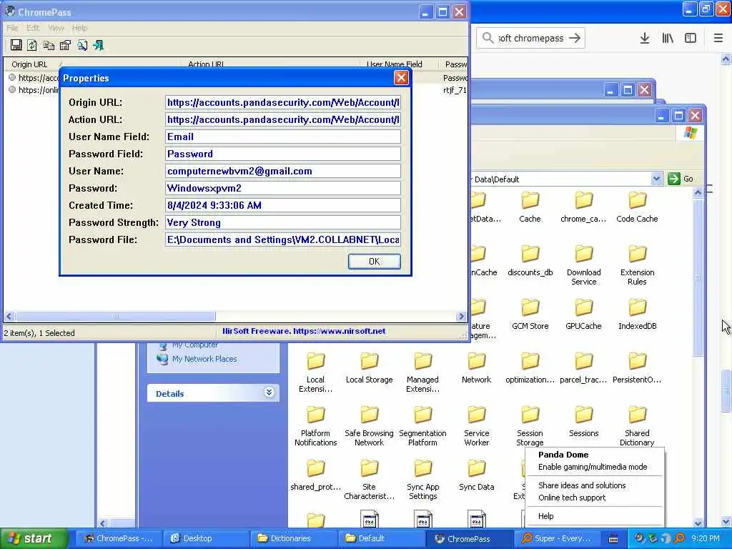Screen dimensions: 732x549
Task: Click the Refresh toolbar icon in ChromePass
Action: click(x=31, y=45)
